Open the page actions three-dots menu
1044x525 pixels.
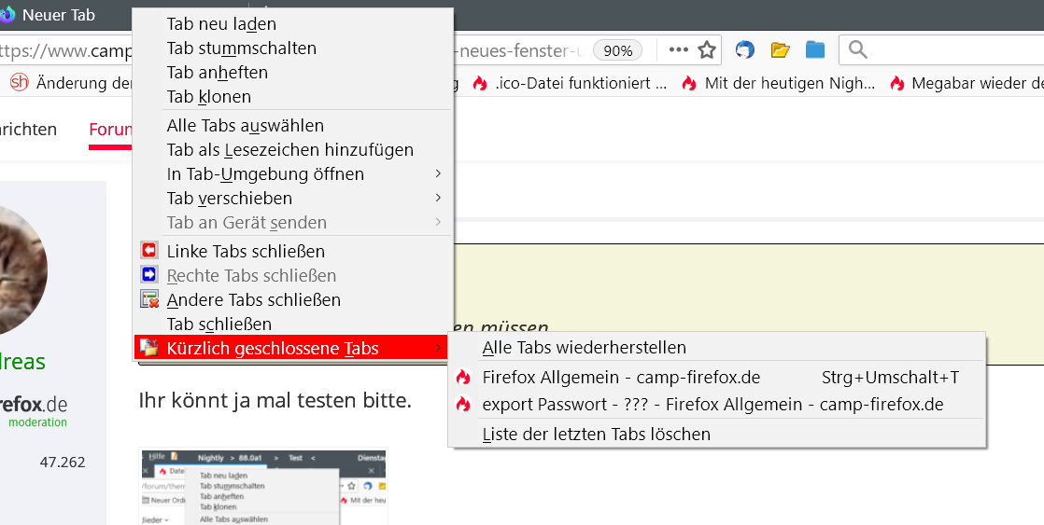678,49
